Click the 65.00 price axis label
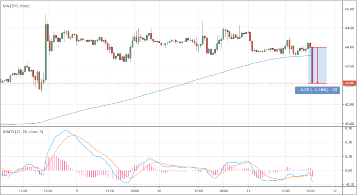The height and width of the screenshot is (196, 358). 349,9
